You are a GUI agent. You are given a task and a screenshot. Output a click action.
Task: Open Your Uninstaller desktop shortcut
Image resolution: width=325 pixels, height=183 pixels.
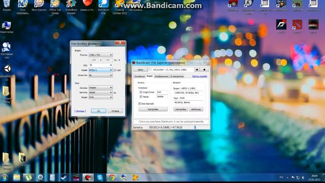[x=23, y=7]
